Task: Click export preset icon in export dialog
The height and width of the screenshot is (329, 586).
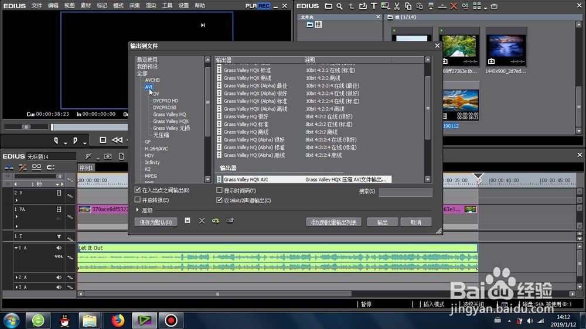Action: 230,221
